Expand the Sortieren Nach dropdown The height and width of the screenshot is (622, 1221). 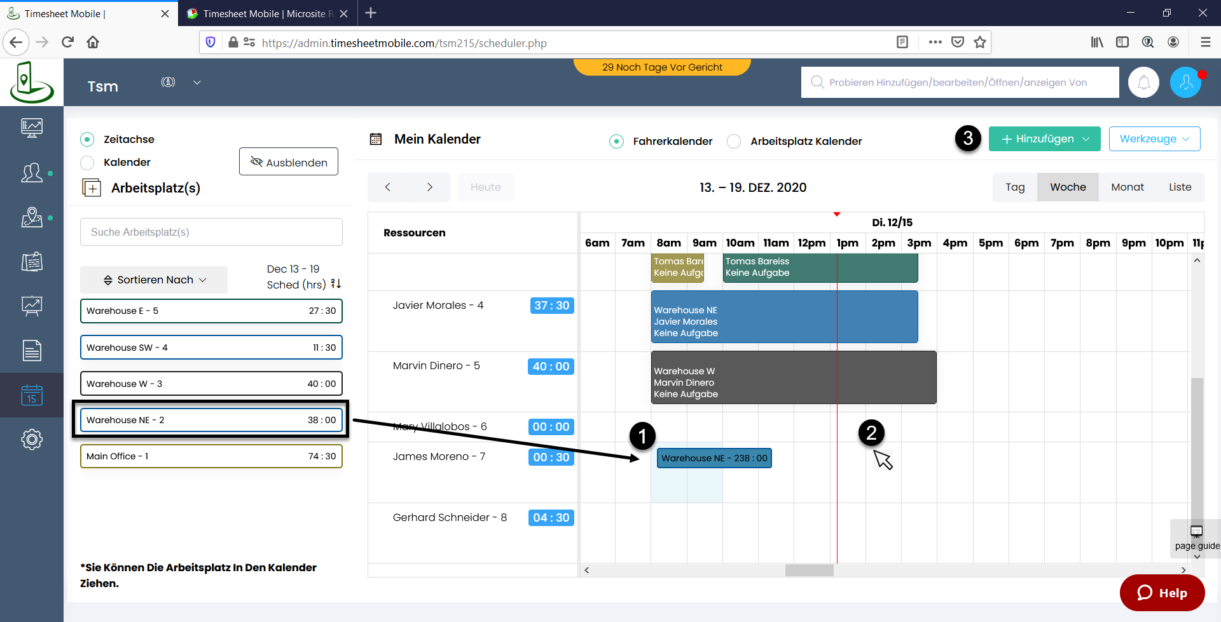pyautogui.click(x=155, y=280)
